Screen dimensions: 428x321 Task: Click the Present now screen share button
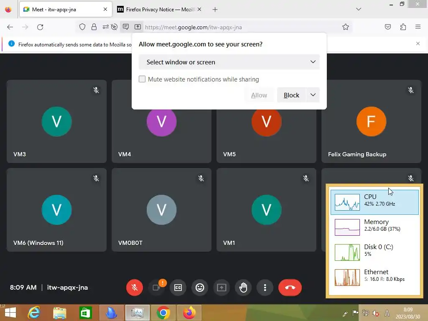pyautogui.click(x=222, y=288)
